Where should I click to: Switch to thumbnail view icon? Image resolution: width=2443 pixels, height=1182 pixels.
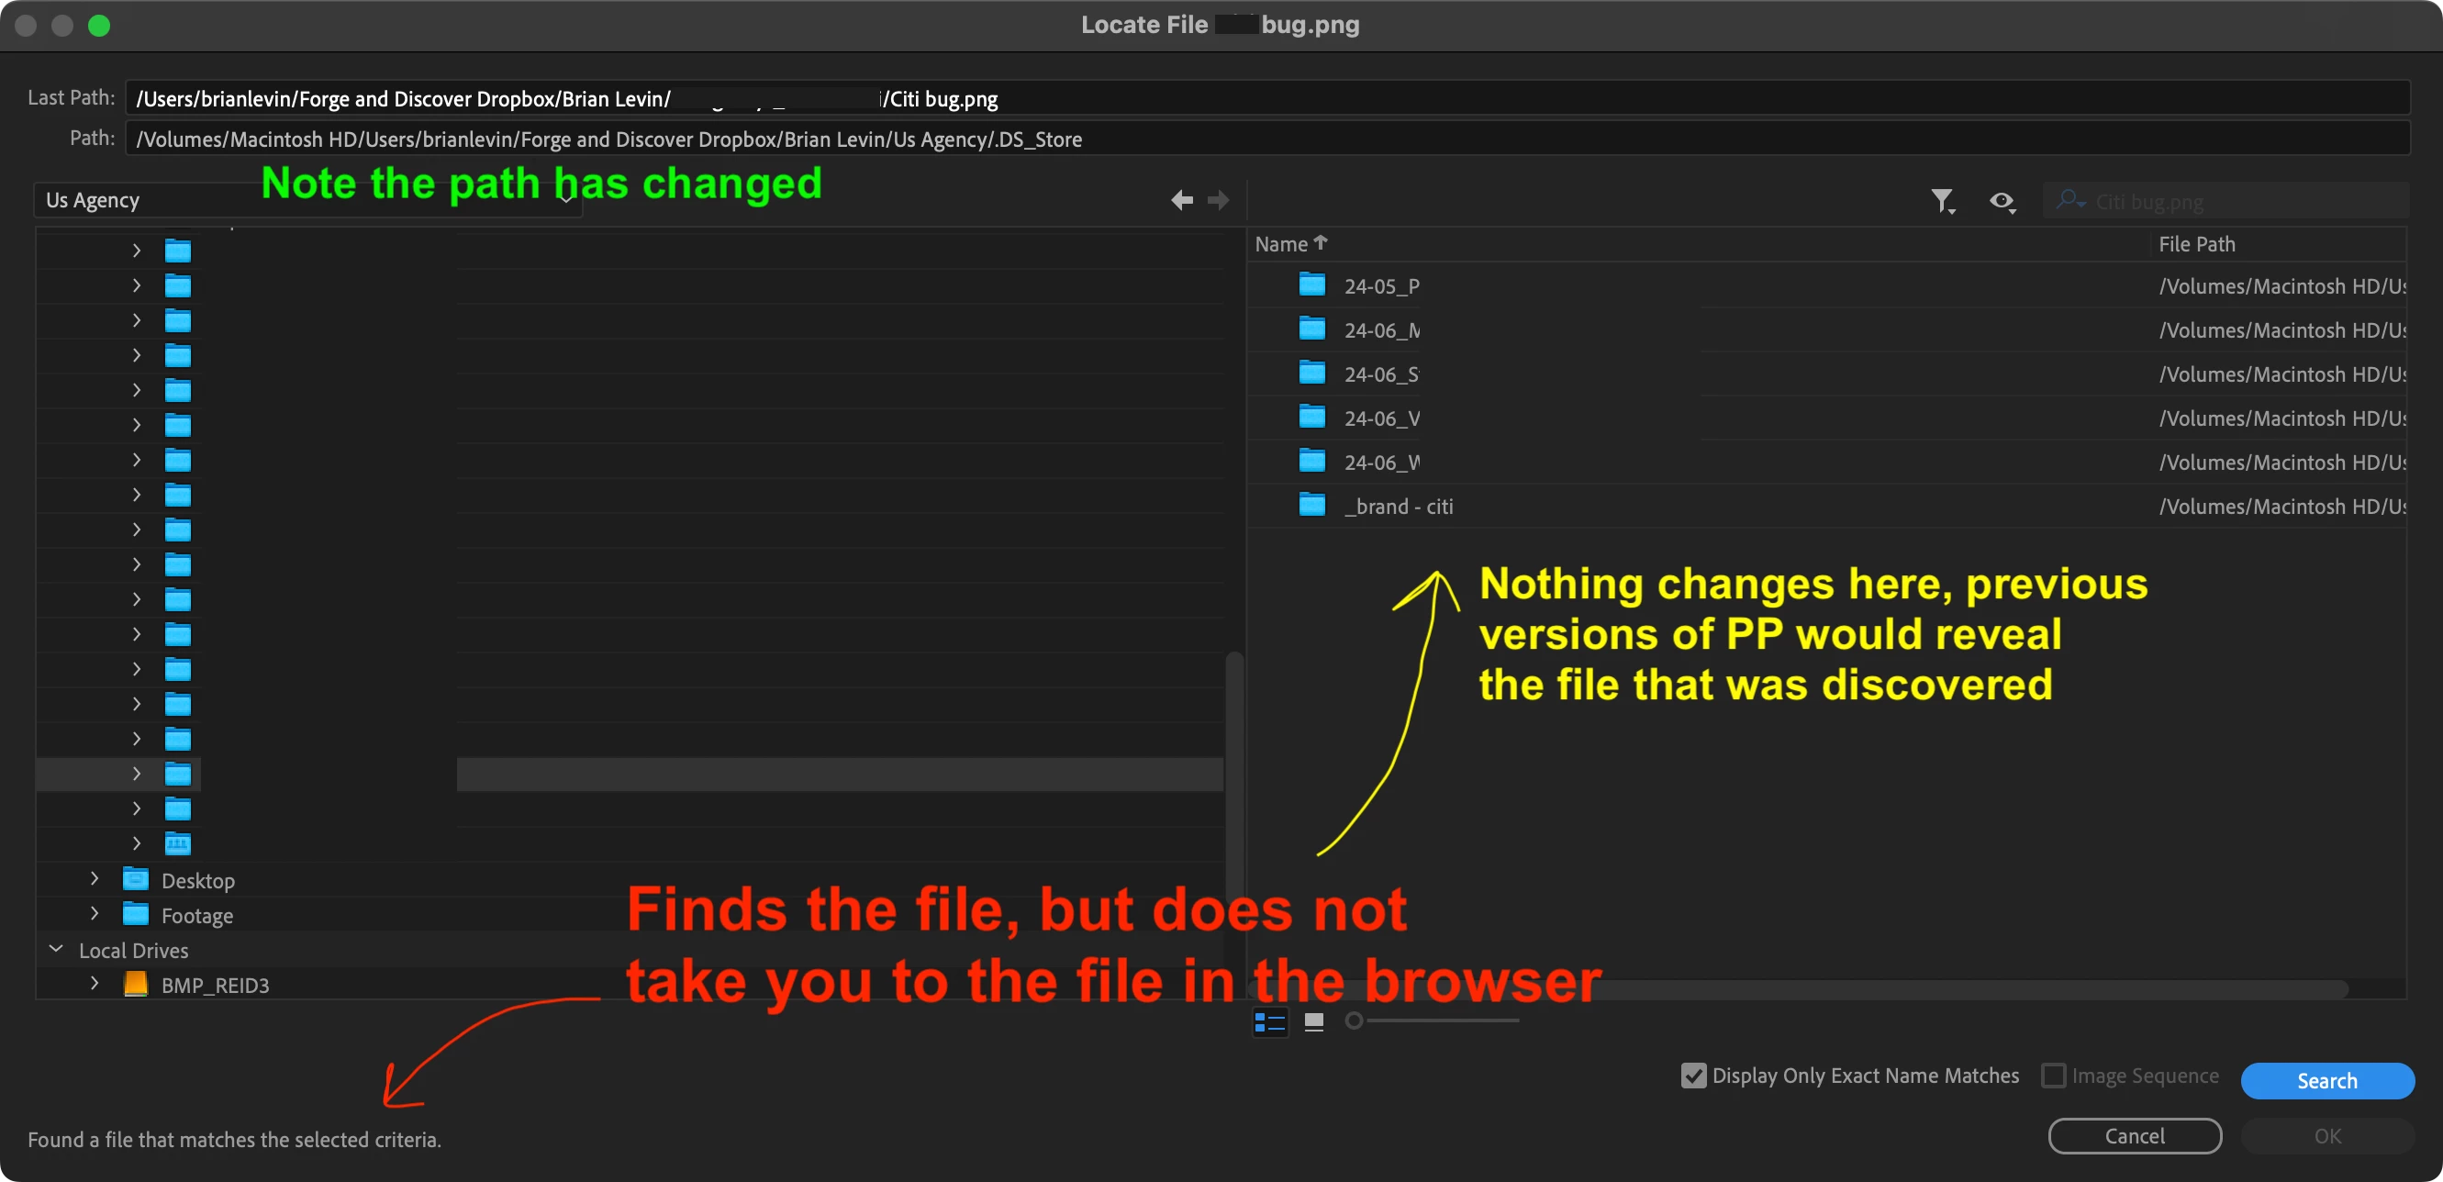tap(1313, 1021)
